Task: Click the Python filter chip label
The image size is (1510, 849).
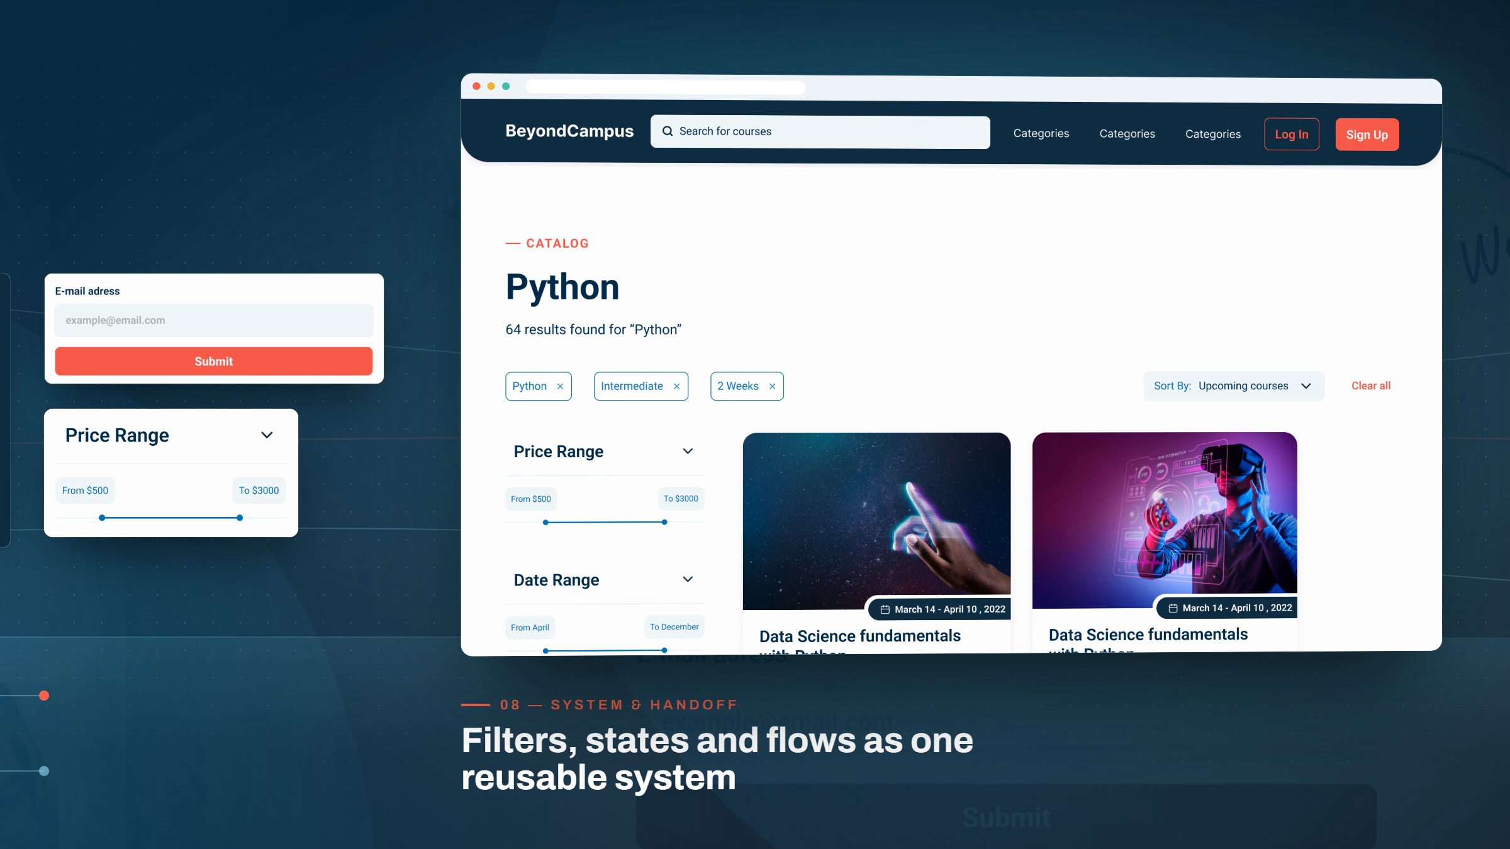Action: pyautogui.click(x=529, y=386)
